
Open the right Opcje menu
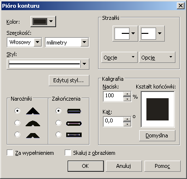[157, 57]
